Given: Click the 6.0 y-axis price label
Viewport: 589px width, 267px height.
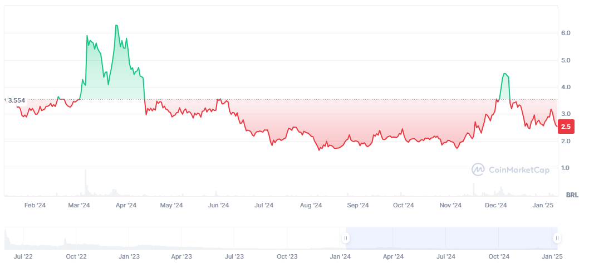Looking at the screenshot, I should pos(566,33).
